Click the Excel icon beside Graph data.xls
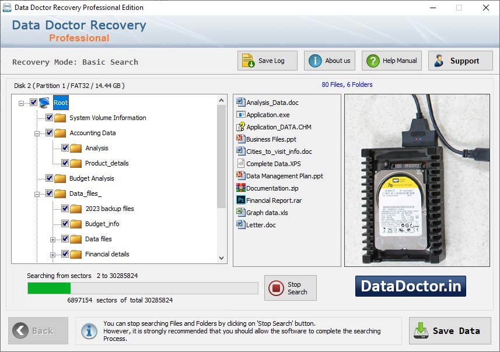 (240, 212)
